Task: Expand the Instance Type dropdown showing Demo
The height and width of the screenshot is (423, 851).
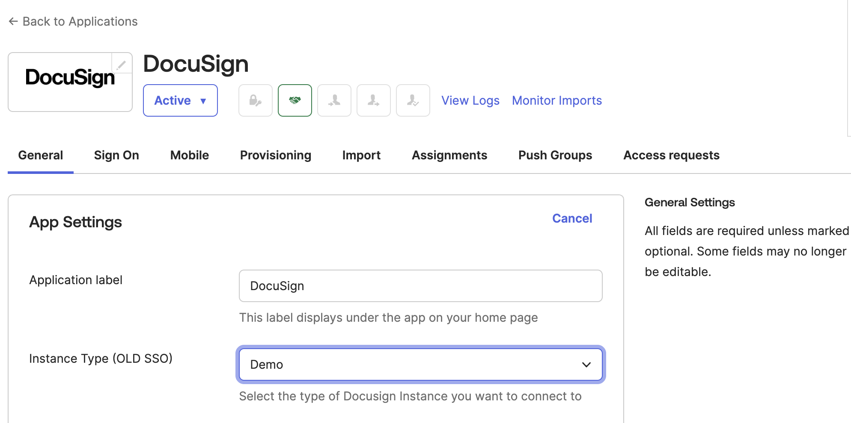Action: coord(421,364)
